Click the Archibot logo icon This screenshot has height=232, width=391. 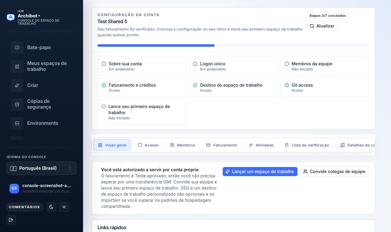point(11,17)
